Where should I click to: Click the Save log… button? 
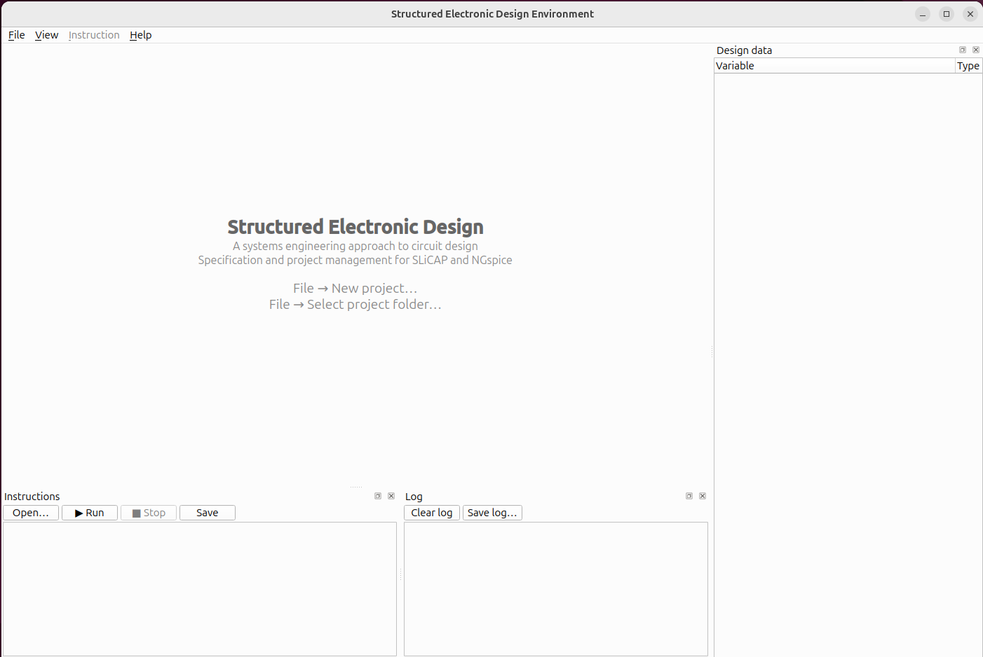click(x=492, y=513)
